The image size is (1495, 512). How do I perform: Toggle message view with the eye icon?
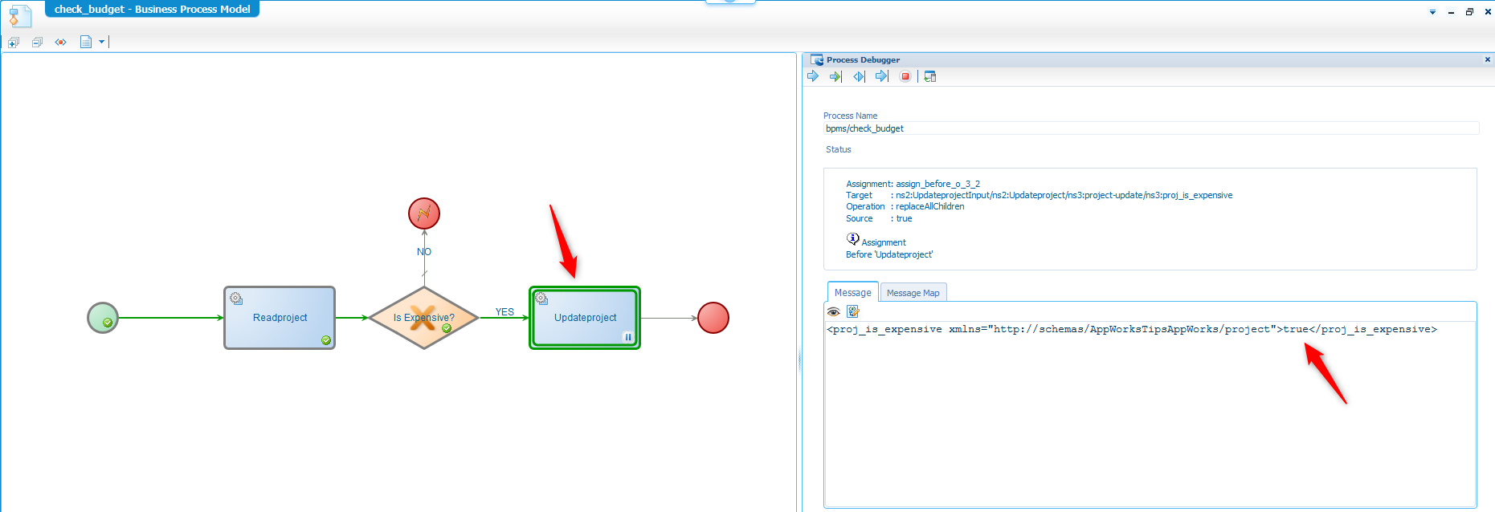[834, 312]
